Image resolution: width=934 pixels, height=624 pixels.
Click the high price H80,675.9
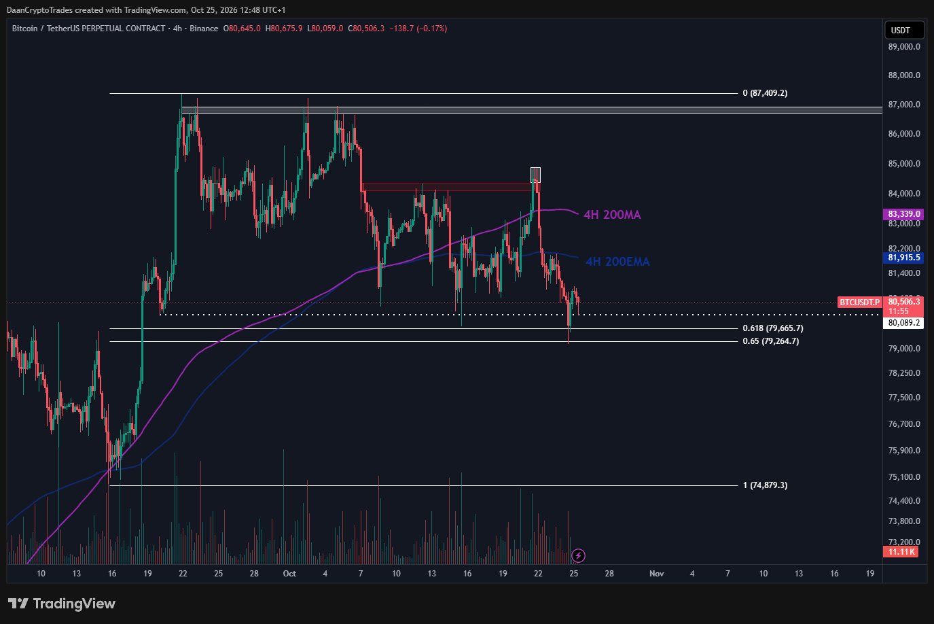284,29
